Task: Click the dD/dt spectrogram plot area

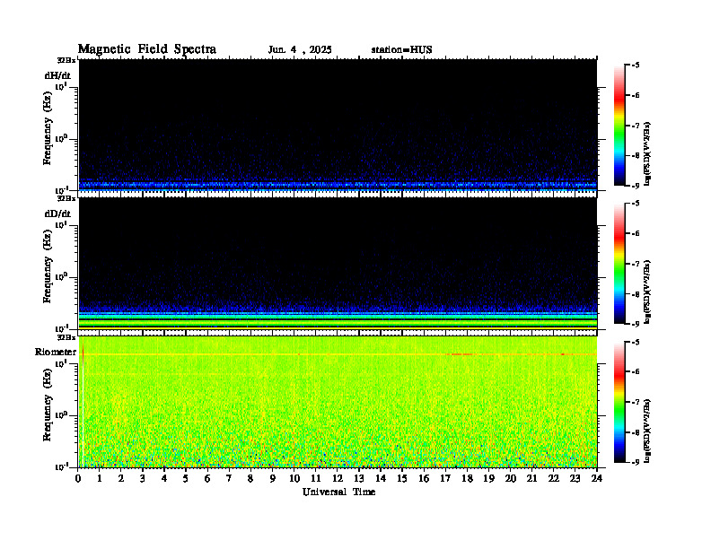Action: point(338,264)
